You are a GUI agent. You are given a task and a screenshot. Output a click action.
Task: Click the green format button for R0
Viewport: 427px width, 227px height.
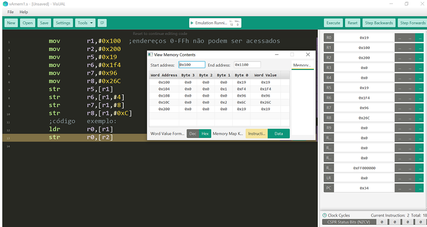(x=419, y=38)
